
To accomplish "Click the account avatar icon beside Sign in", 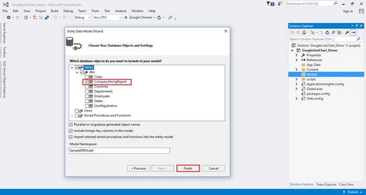I will (x=361, y=11).
